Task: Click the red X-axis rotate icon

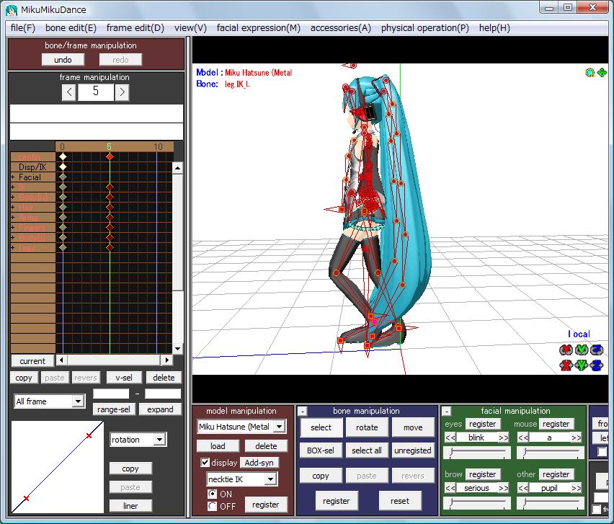Action: coord(566,350)
